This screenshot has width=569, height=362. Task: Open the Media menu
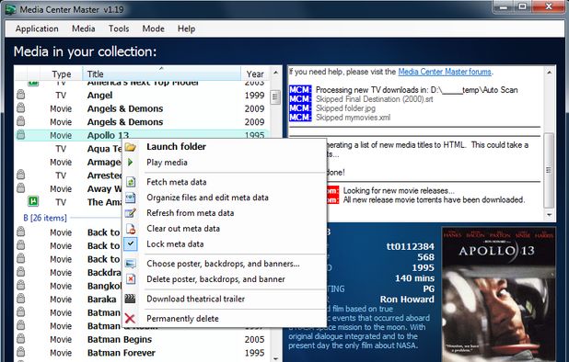pyautogui.click(x=84, y=28)
